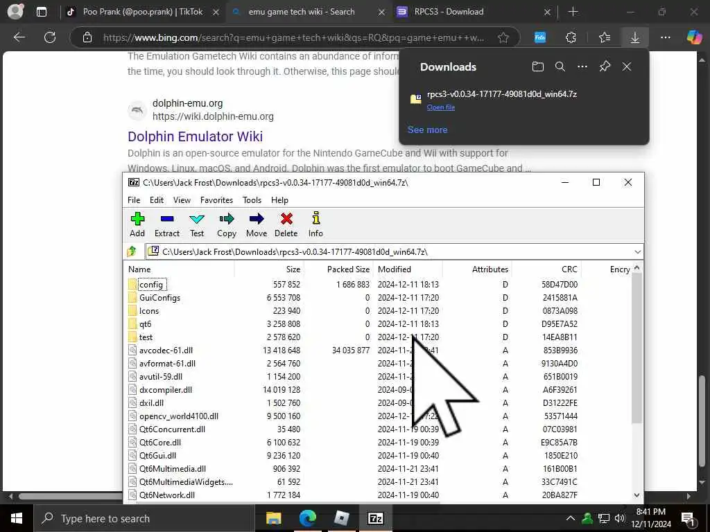The height and width of the screenshot is (532, 710).
Task: Close the Downloads panel
Action: pos(627,67)
